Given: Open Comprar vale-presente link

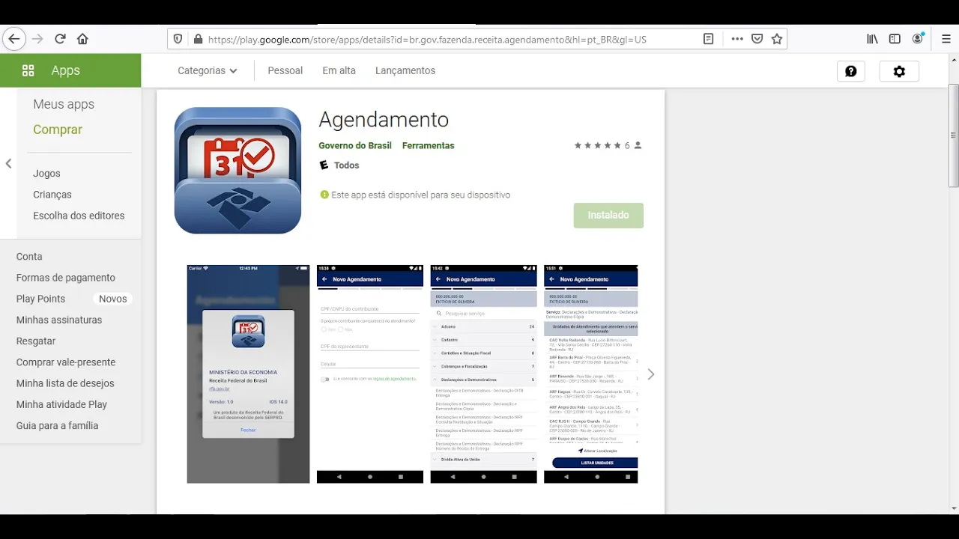Looking at the screenshot, I should click(x=66, y=362).
